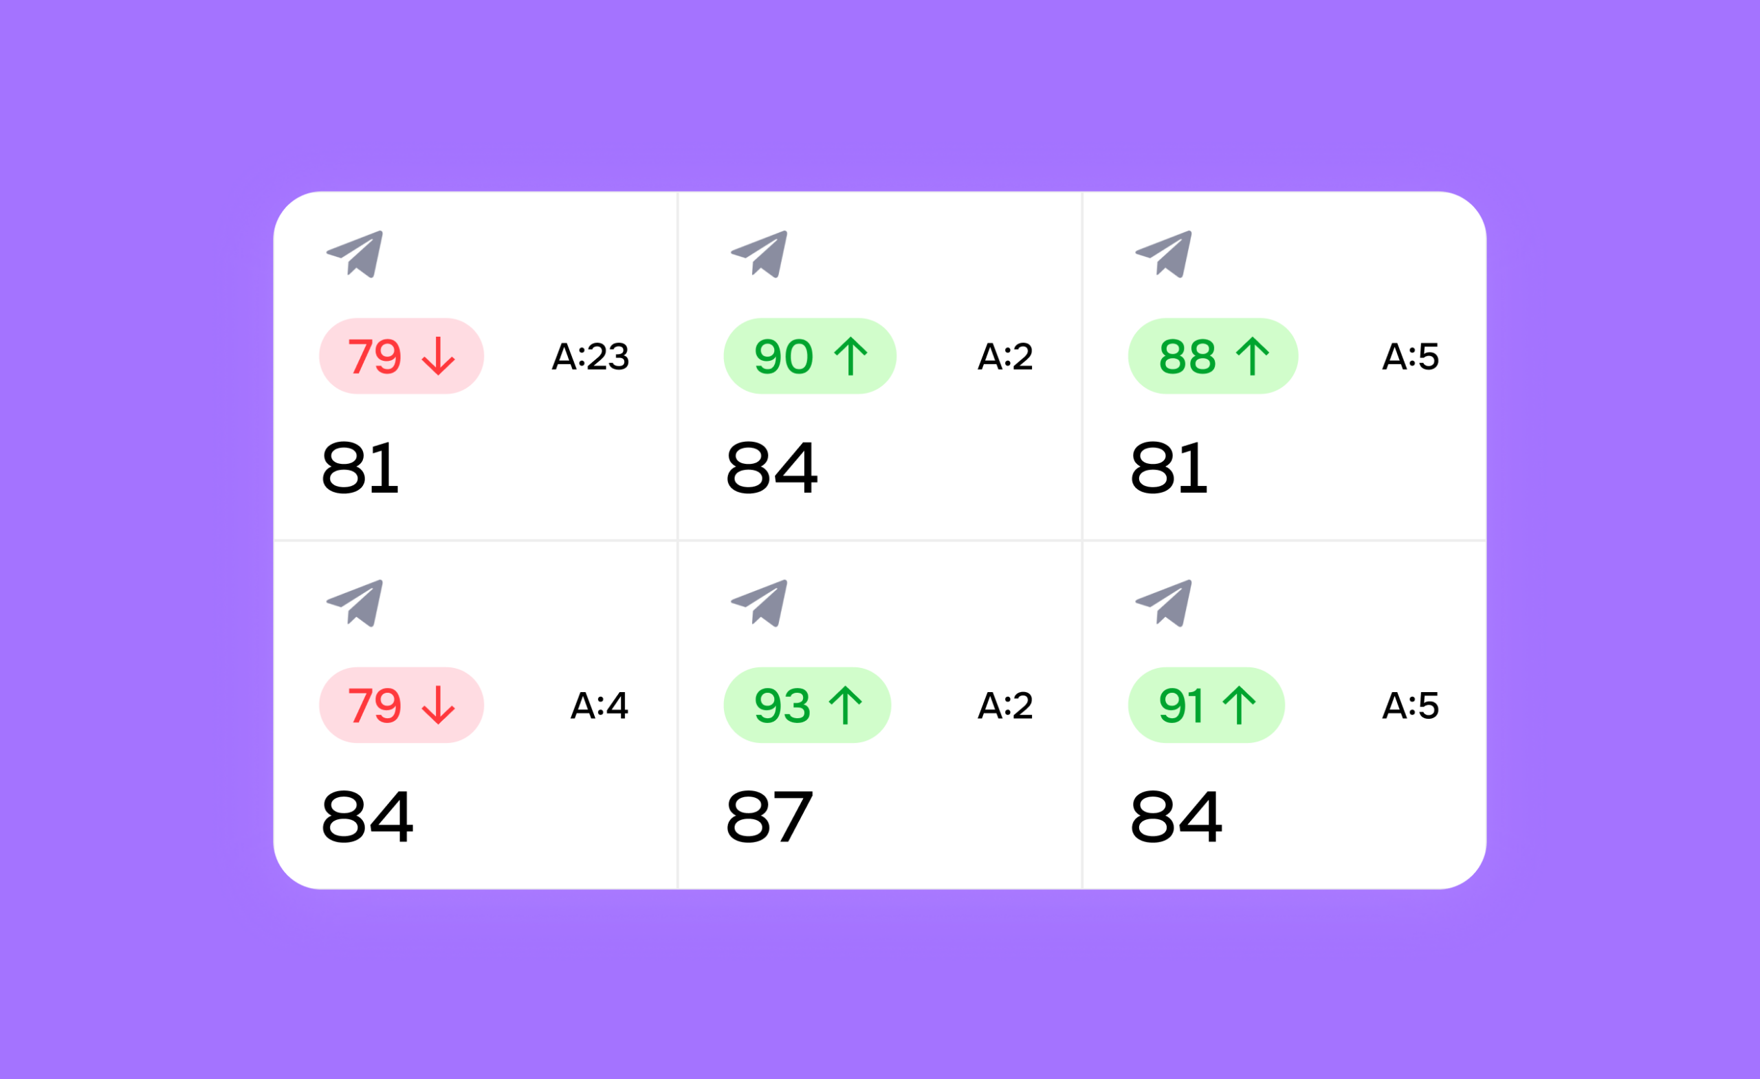Click the paper plane icon above the green 88 badge
The width and height of the screenshot is (1760, 1079).
pyautogui.click(x=1165, y=254)
